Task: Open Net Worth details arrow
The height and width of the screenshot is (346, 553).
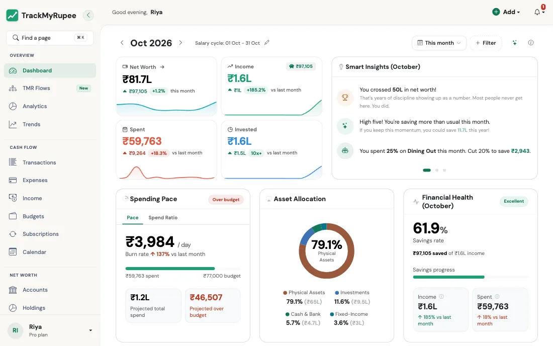Action: [162, 67]
